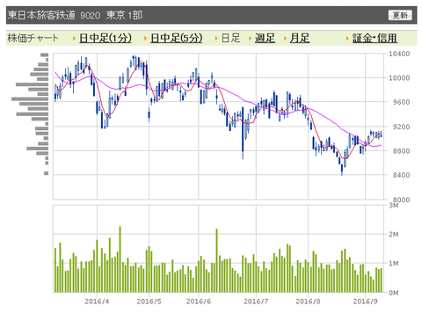422x320 pixels.
Task: Click the 1M volume axis label
Action: 394,264
